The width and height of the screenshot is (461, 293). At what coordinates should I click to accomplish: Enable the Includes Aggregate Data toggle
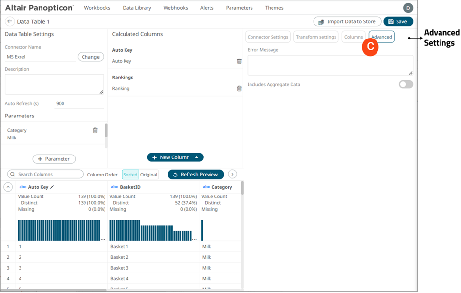[405, 84]
